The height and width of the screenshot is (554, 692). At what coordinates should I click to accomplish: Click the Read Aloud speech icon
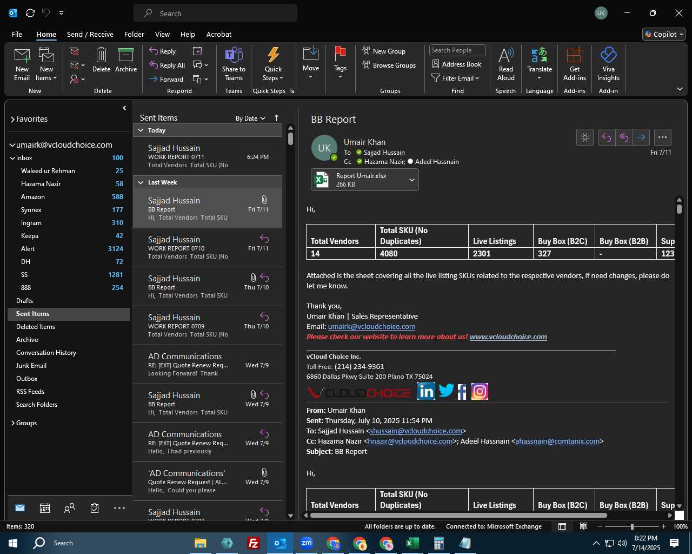[506, 64]
